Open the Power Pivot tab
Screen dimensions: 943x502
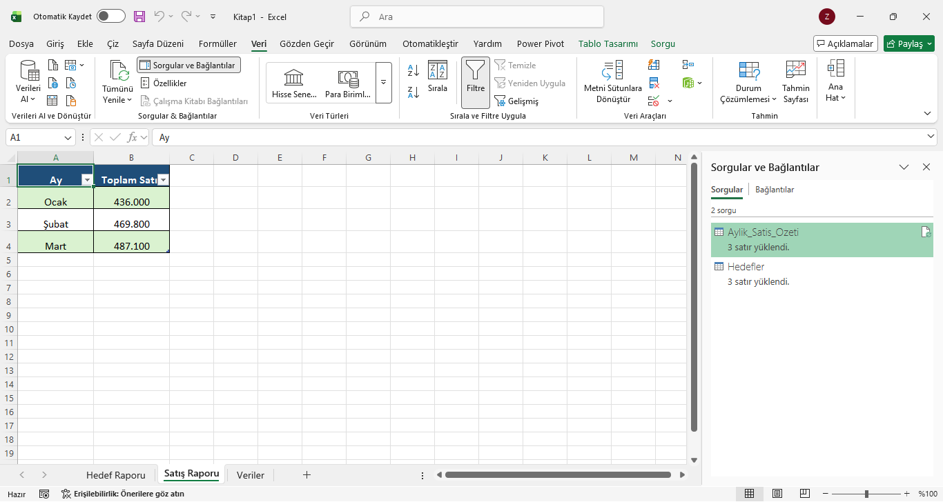click(x=541, y=43)
